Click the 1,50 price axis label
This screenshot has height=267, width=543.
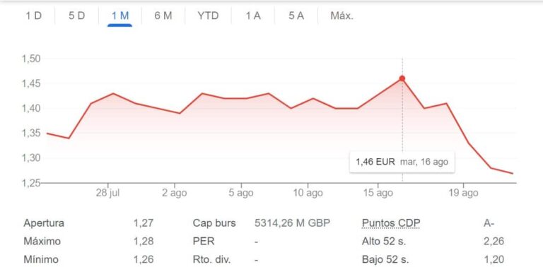point(32,59)
